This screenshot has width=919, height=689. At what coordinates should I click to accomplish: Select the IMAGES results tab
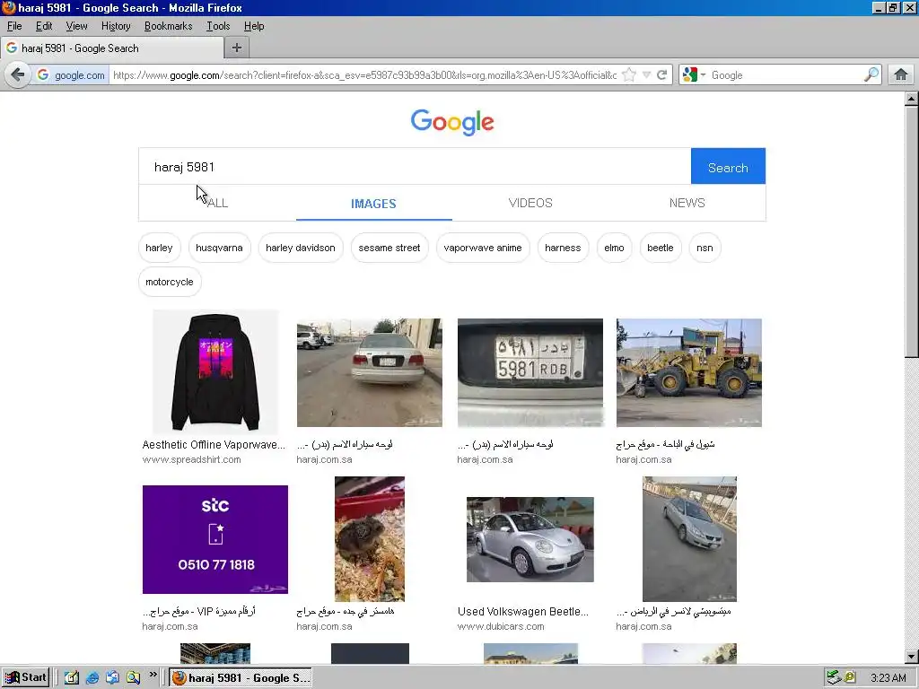[373, 204]
